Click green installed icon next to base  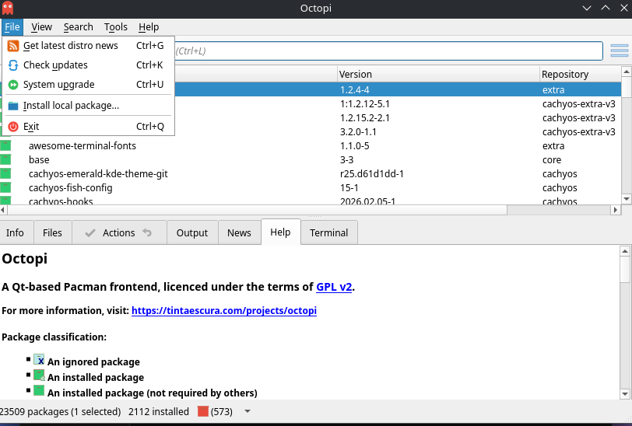pos(5,160)
